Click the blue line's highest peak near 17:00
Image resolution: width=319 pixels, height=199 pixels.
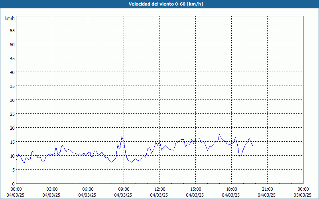point(219,135)
